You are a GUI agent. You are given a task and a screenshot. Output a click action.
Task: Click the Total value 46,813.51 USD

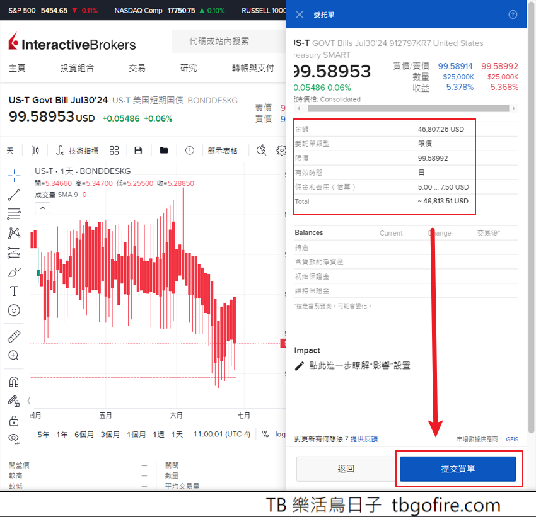click(x=443, y=202)
